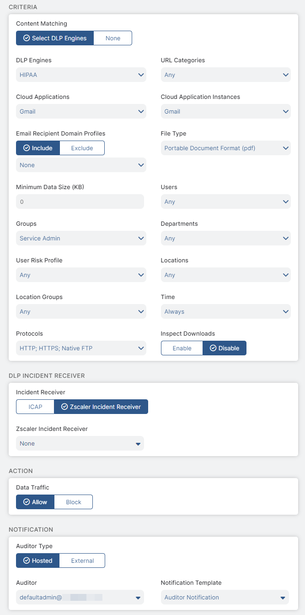The image size is (305, 615).
Task: Click the Hosted auditor type button
Action: [x=37, y=561]
